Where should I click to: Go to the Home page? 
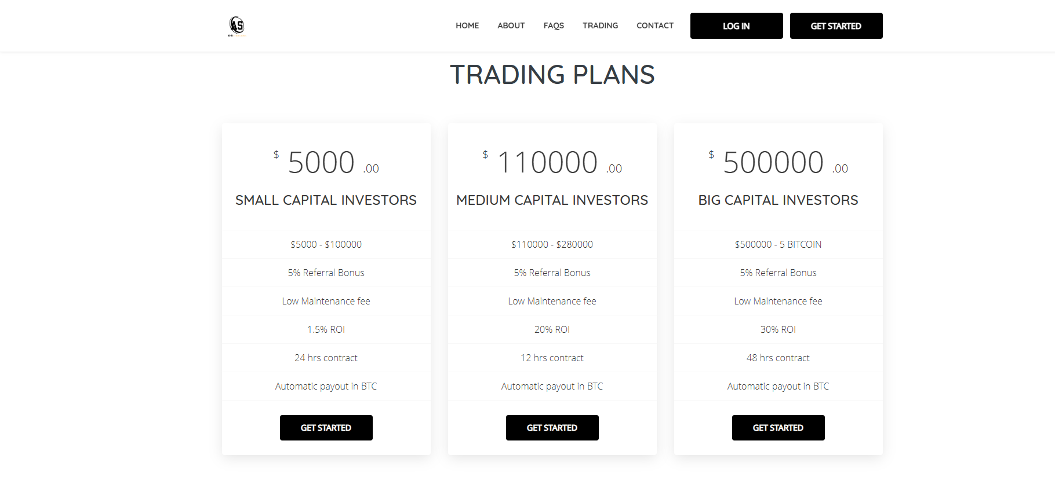467,25
